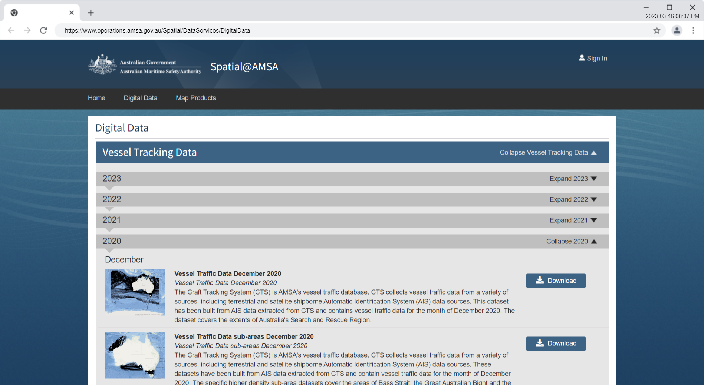Click the tab favicon icon
704x385 pixels.
(14, 13)
